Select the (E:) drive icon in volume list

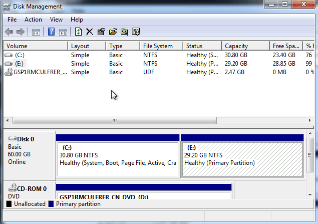[x=9, y=64]
